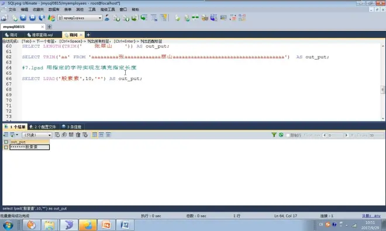Screen dimensions: 386x231
Task: Open the PowerPoint taskbar icon
Action: pyautogui.click(x=106, y=225)
